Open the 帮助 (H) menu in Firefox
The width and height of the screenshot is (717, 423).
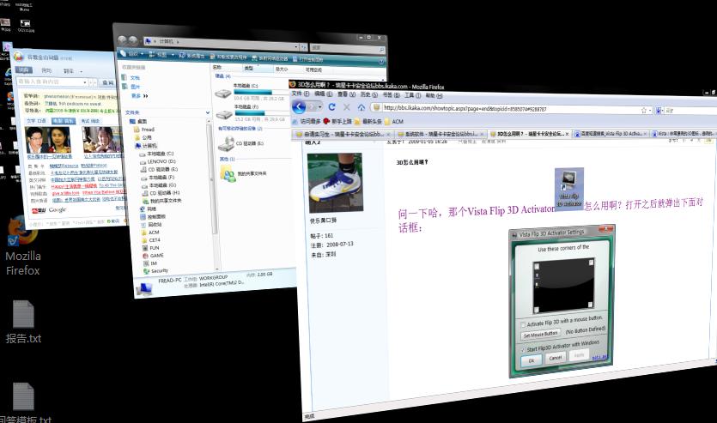[434, 95]
